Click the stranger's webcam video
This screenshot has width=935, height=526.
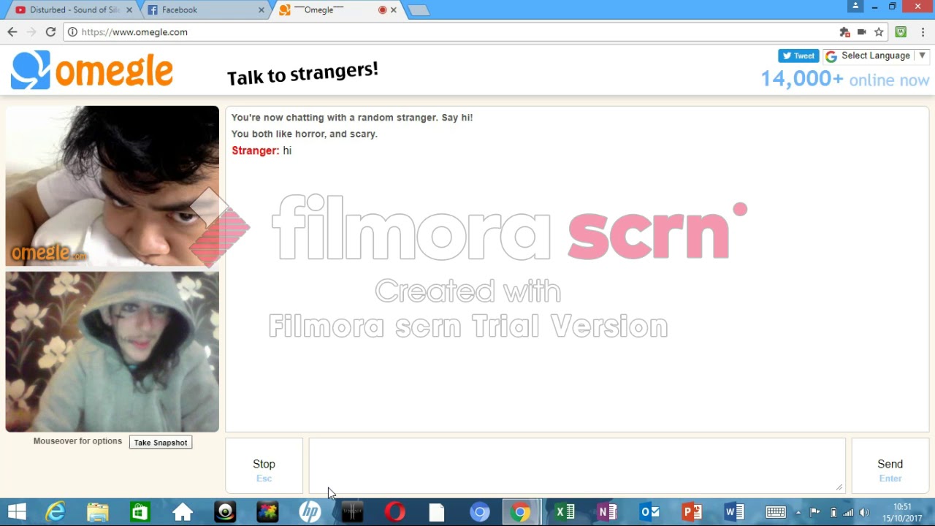(112, 186)
